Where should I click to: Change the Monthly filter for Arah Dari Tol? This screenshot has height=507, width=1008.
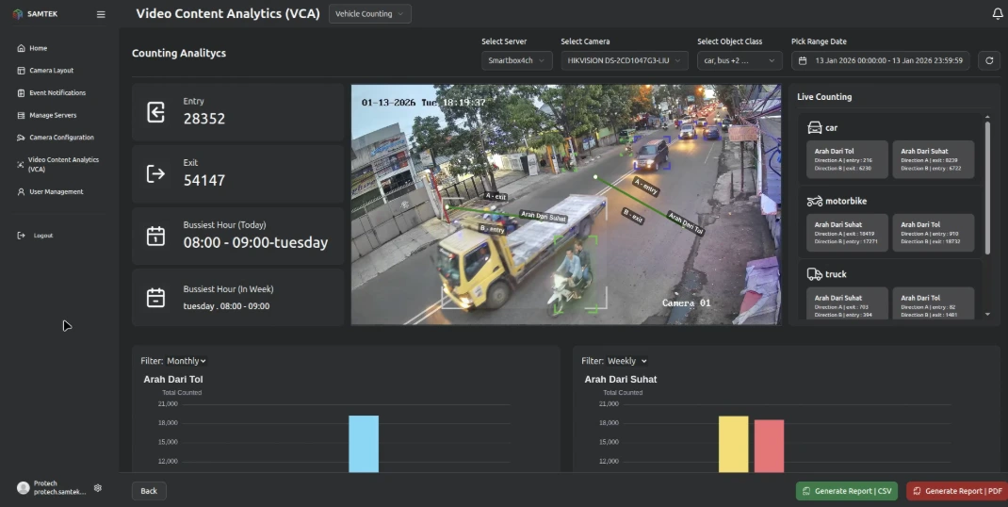click(186, 361)
